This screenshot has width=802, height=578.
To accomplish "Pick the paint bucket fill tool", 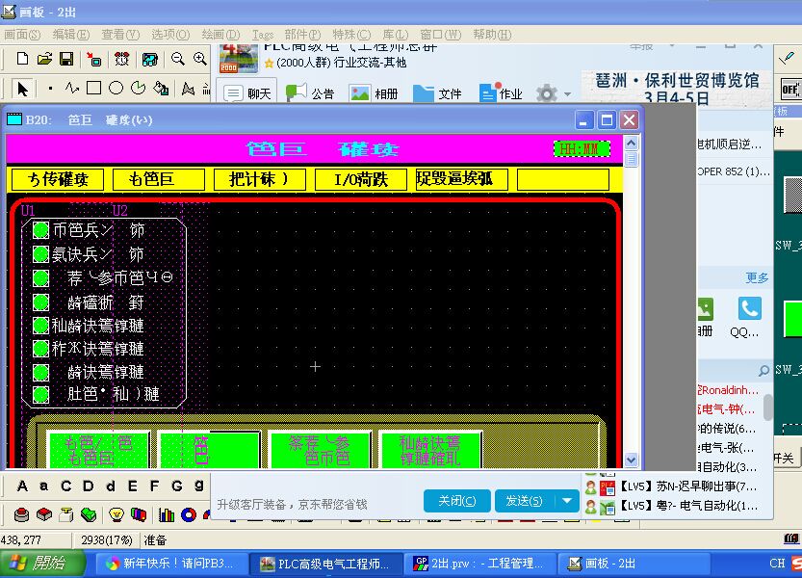I will pos(162,89).
